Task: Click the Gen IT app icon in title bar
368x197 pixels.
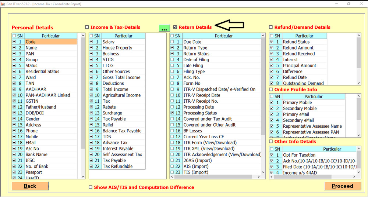Action: pos(3,4)
